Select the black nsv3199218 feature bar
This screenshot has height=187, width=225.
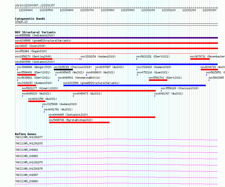(63, 70)
